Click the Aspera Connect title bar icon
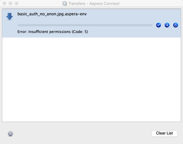 (65, 3)
